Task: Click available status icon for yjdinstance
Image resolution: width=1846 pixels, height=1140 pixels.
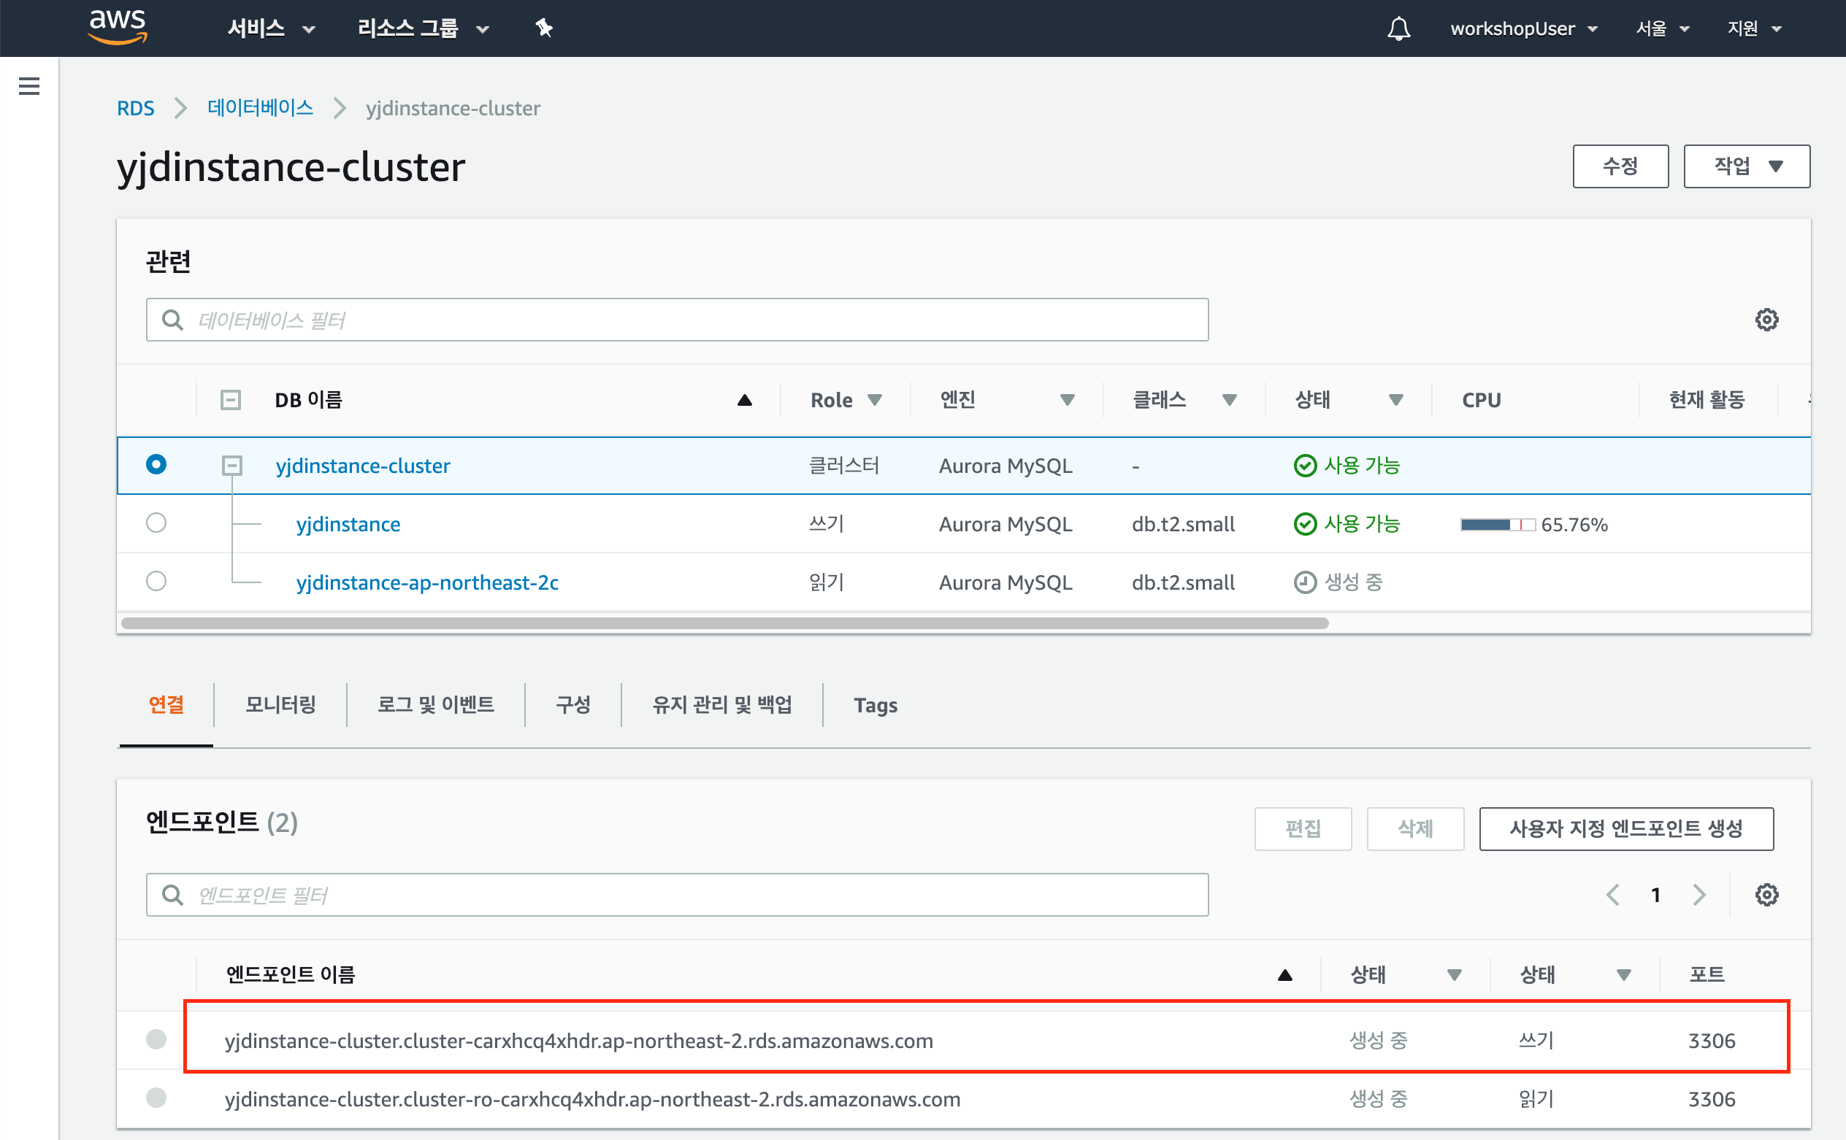Action: (x=1305, y=524)
